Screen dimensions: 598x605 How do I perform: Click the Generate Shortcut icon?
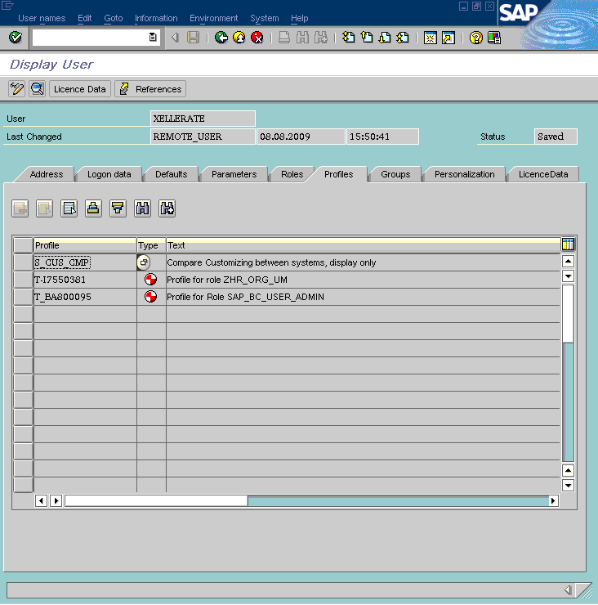448,38
